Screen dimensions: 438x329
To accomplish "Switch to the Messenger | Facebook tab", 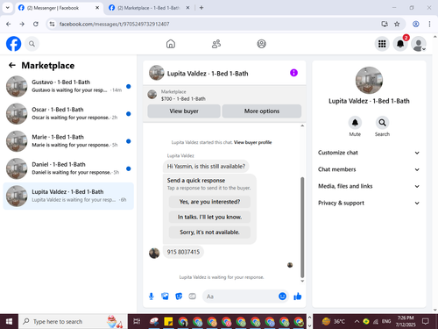I will [x=59, y=8].
